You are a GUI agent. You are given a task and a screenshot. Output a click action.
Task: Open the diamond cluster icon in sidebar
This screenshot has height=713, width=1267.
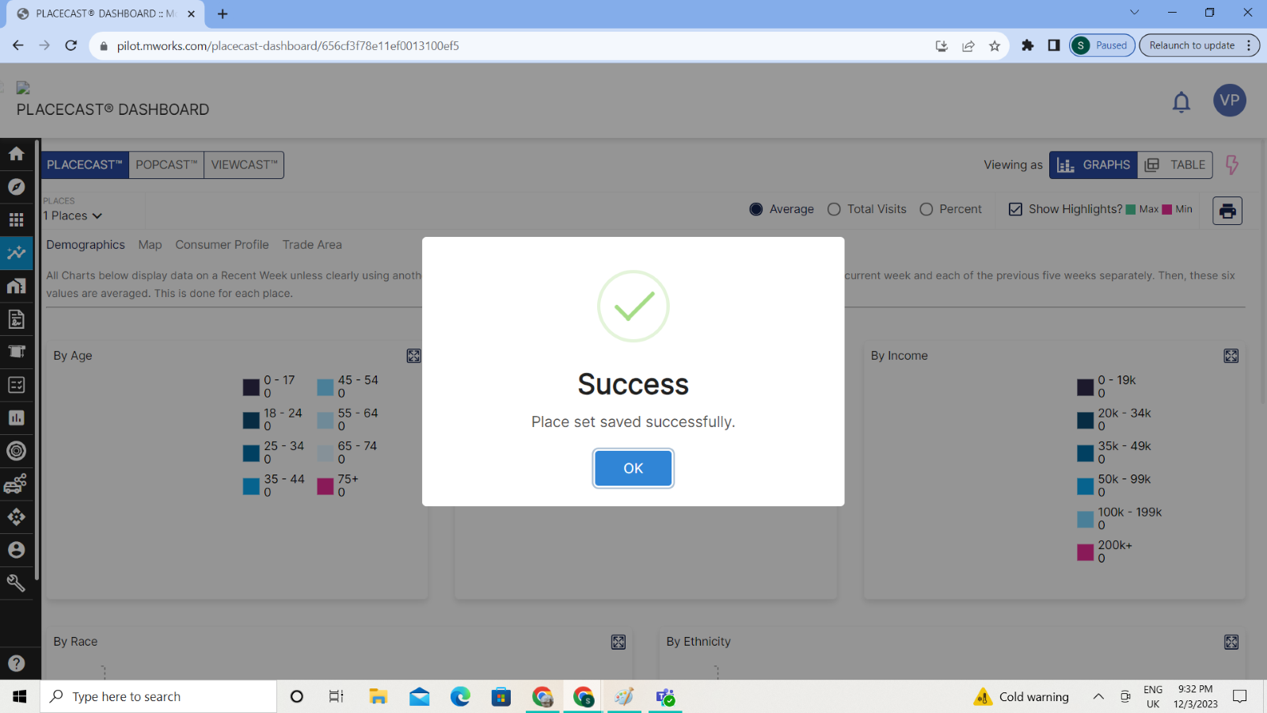17,517
